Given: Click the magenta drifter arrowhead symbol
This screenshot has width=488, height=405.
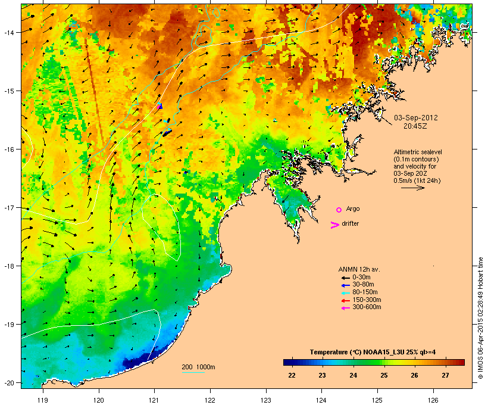Looking at the screenshot, I should point(334,225).
